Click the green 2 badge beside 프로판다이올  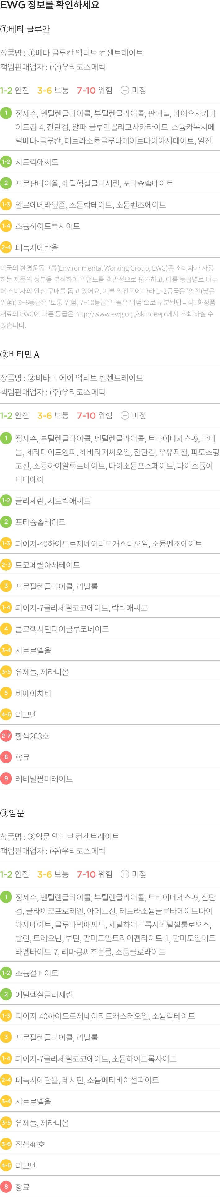coord(6,183)
